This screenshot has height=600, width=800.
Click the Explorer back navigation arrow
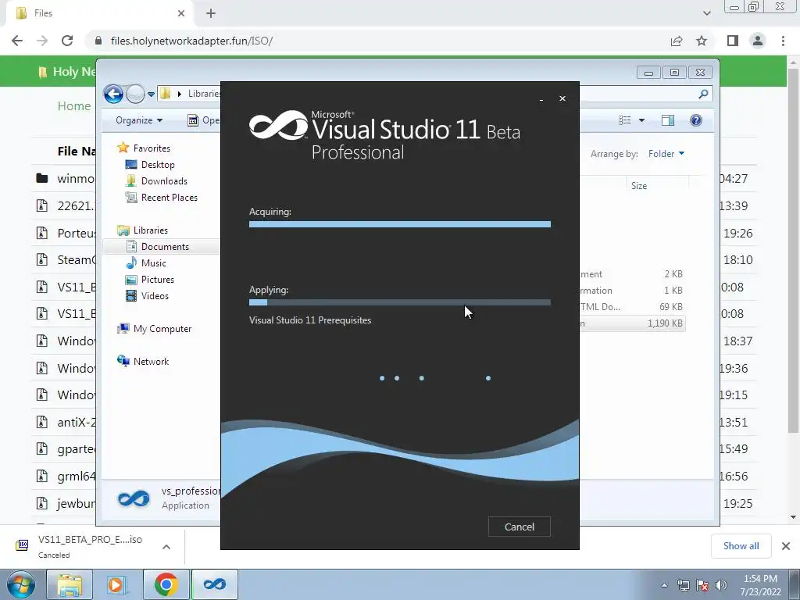(x=113, y=94)
